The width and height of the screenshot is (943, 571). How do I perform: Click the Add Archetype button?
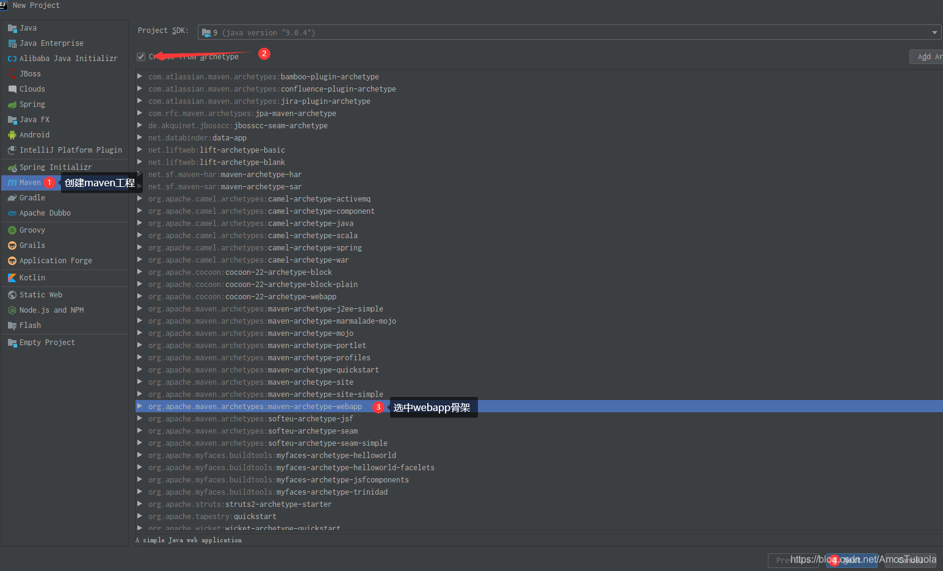pos(926,57)
